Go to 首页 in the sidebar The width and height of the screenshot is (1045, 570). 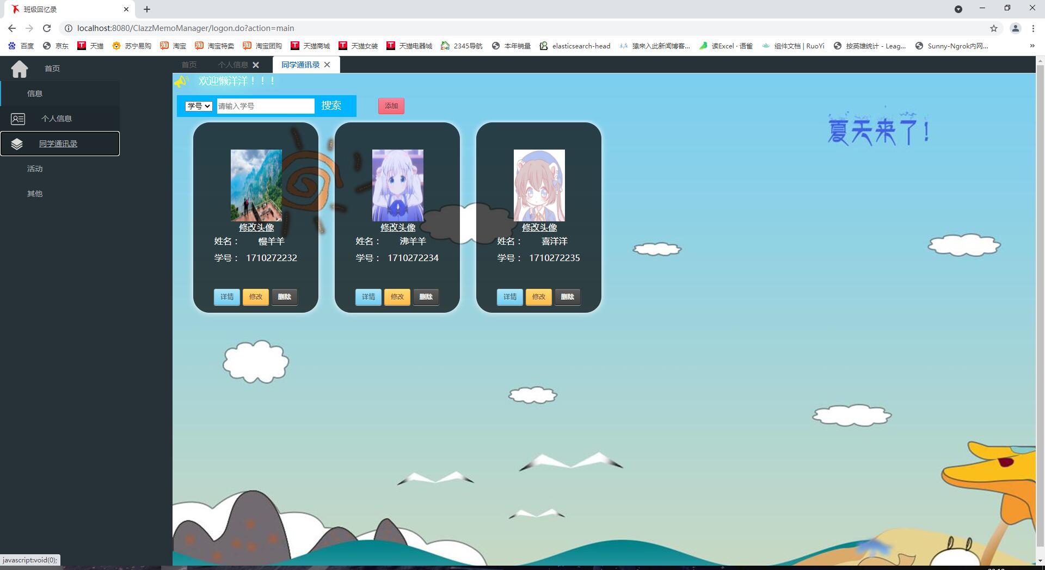tap(52, 69)
